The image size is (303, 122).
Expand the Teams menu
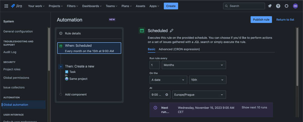coord(112,6)
